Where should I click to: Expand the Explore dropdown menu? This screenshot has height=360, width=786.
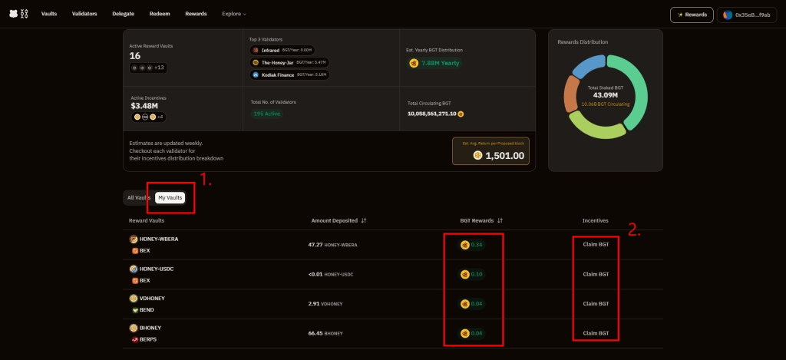point(234,14)
